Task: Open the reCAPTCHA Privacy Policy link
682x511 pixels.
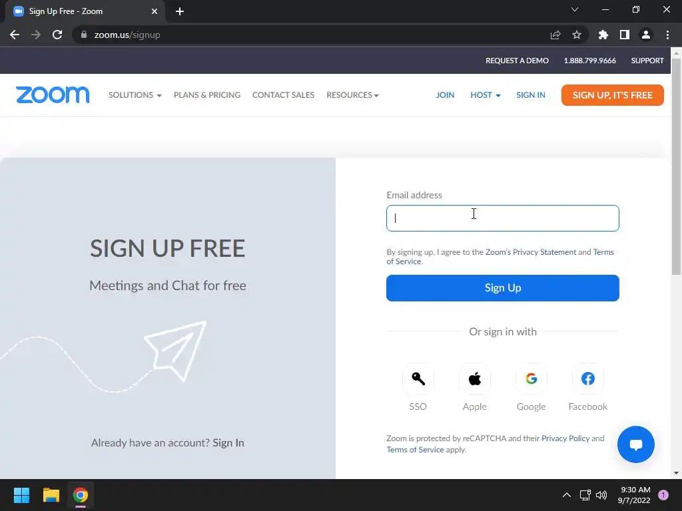Action: point(565,438)
